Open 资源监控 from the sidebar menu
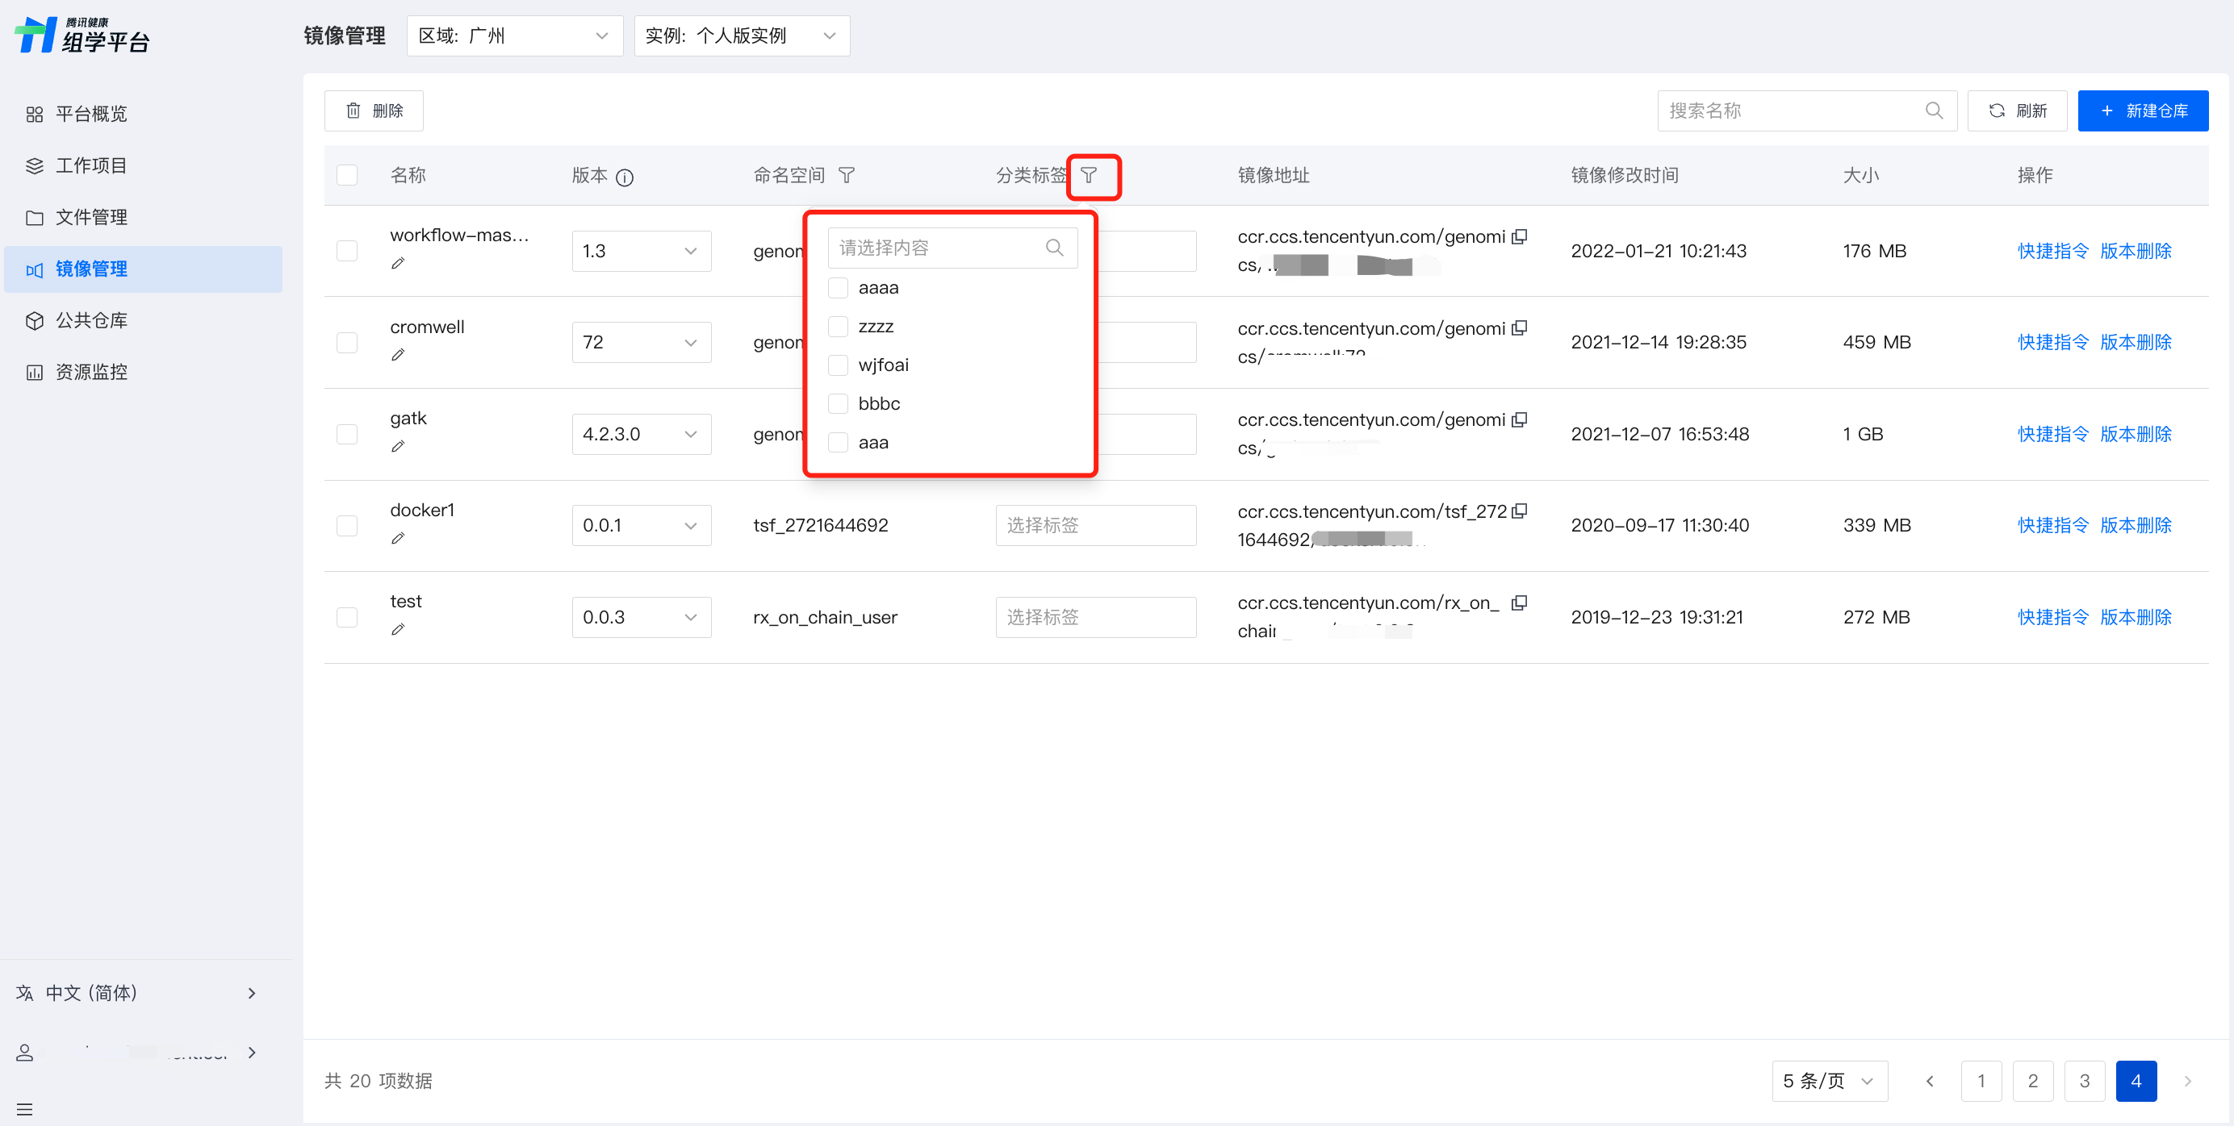The height and width of the screenshot is (1126, 2234). tap(91, 372)
